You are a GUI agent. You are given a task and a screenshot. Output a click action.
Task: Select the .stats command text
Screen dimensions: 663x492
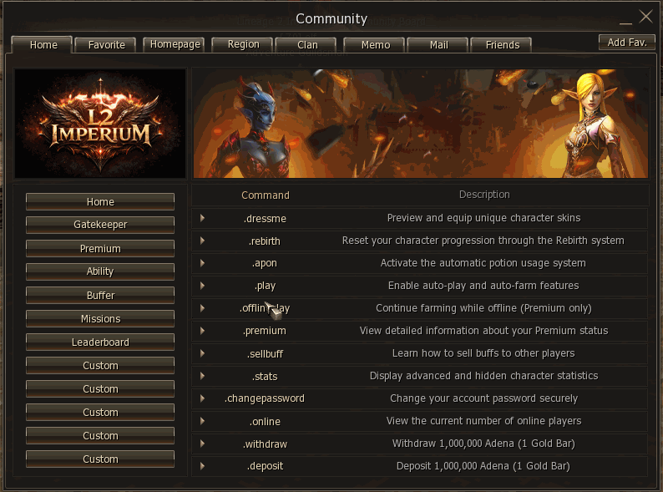click(265, 377)
